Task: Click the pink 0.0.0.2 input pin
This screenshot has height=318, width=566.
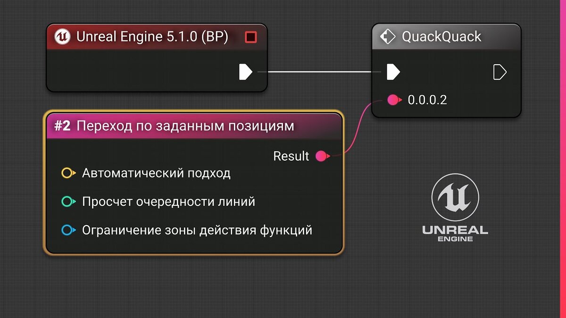Action: pyautogui.click(x=394, y=100)
